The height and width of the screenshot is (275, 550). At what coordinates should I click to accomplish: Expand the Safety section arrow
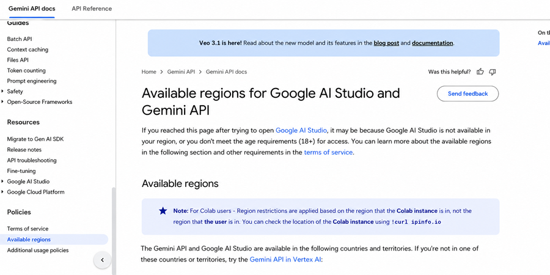pyautogui.click(x=3, y=91)
